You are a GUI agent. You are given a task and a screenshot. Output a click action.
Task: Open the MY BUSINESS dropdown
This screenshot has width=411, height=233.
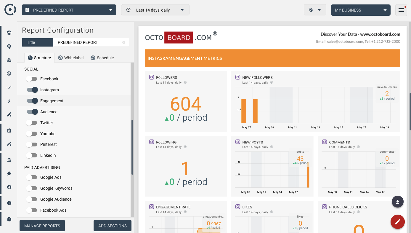[x=361, y=10]
